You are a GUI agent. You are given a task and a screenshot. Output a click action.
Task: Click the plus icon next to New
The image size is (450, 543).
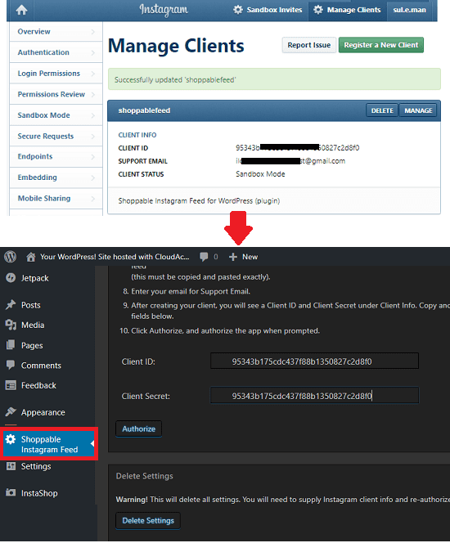pyautogui.click(x=233, y=257)
